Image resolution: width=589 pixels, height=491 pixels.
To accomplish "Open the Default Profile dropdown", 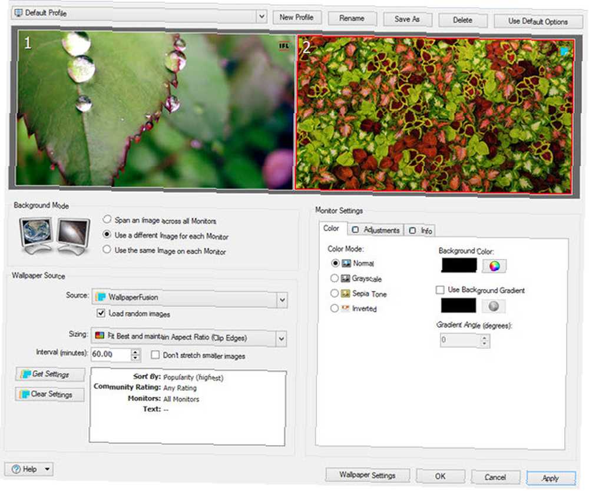I will (262, 16).
